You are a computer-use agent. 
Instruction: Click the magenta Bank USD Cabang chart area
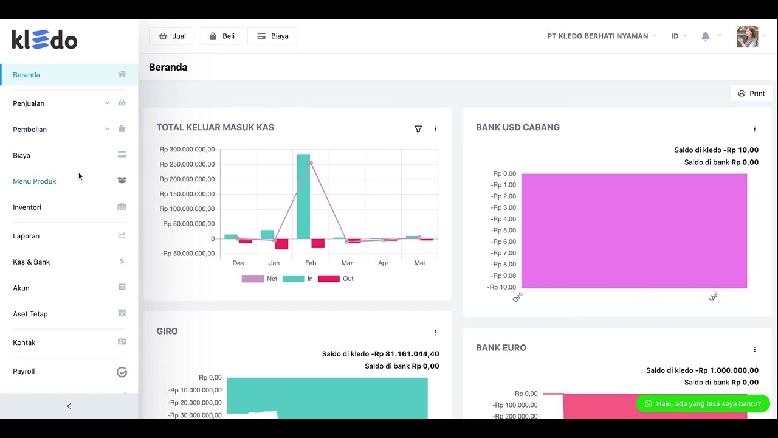[x=634, y=231]
